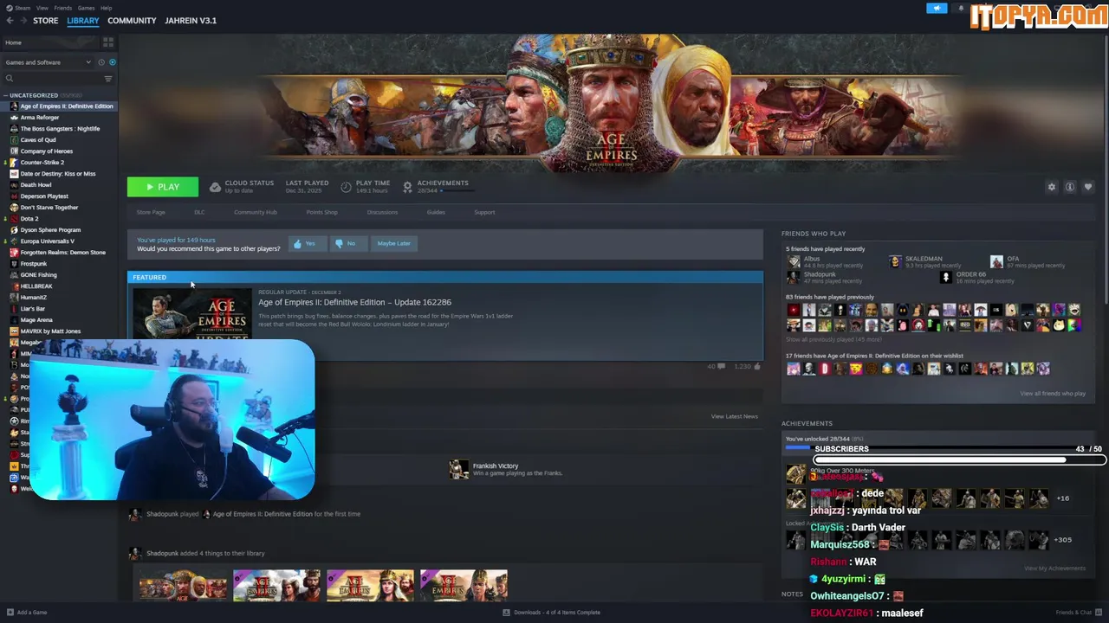This screenshot has width=1109, height=623.
Task: Open the Friends menu
Action: click(x=63, y=8)
